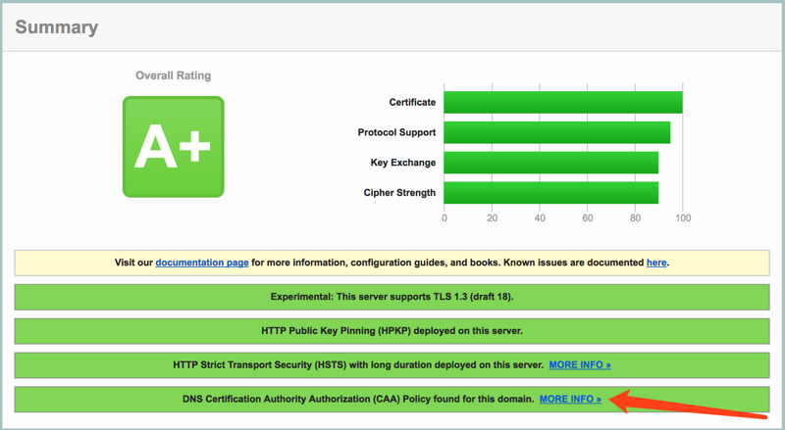Click the Protocol Support chart label
This screenshot has height=430, width=785.
[x=396, y=132]
